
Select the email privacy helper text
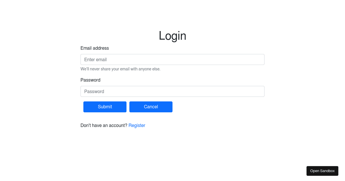point(120,69)
